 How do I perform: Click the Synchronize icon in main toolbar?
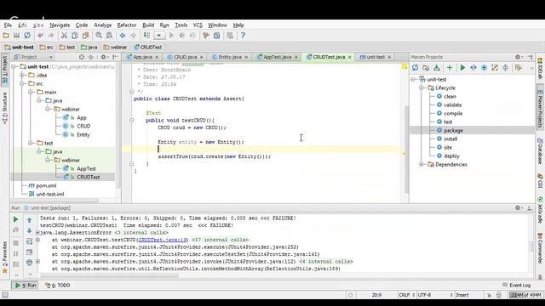click(26, 36)
